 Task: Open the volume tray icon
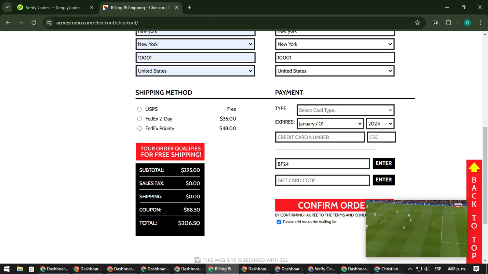[427, 269]
